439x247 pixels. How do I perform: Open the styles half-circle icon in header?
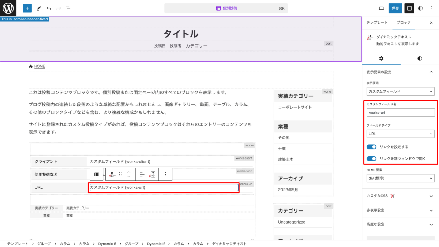click(420, 8)
